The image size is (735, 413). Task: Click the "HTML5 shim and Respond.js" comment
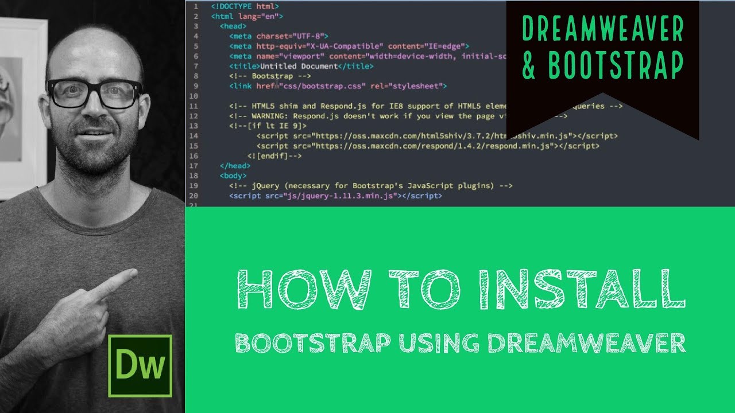(x=425, y=106)
